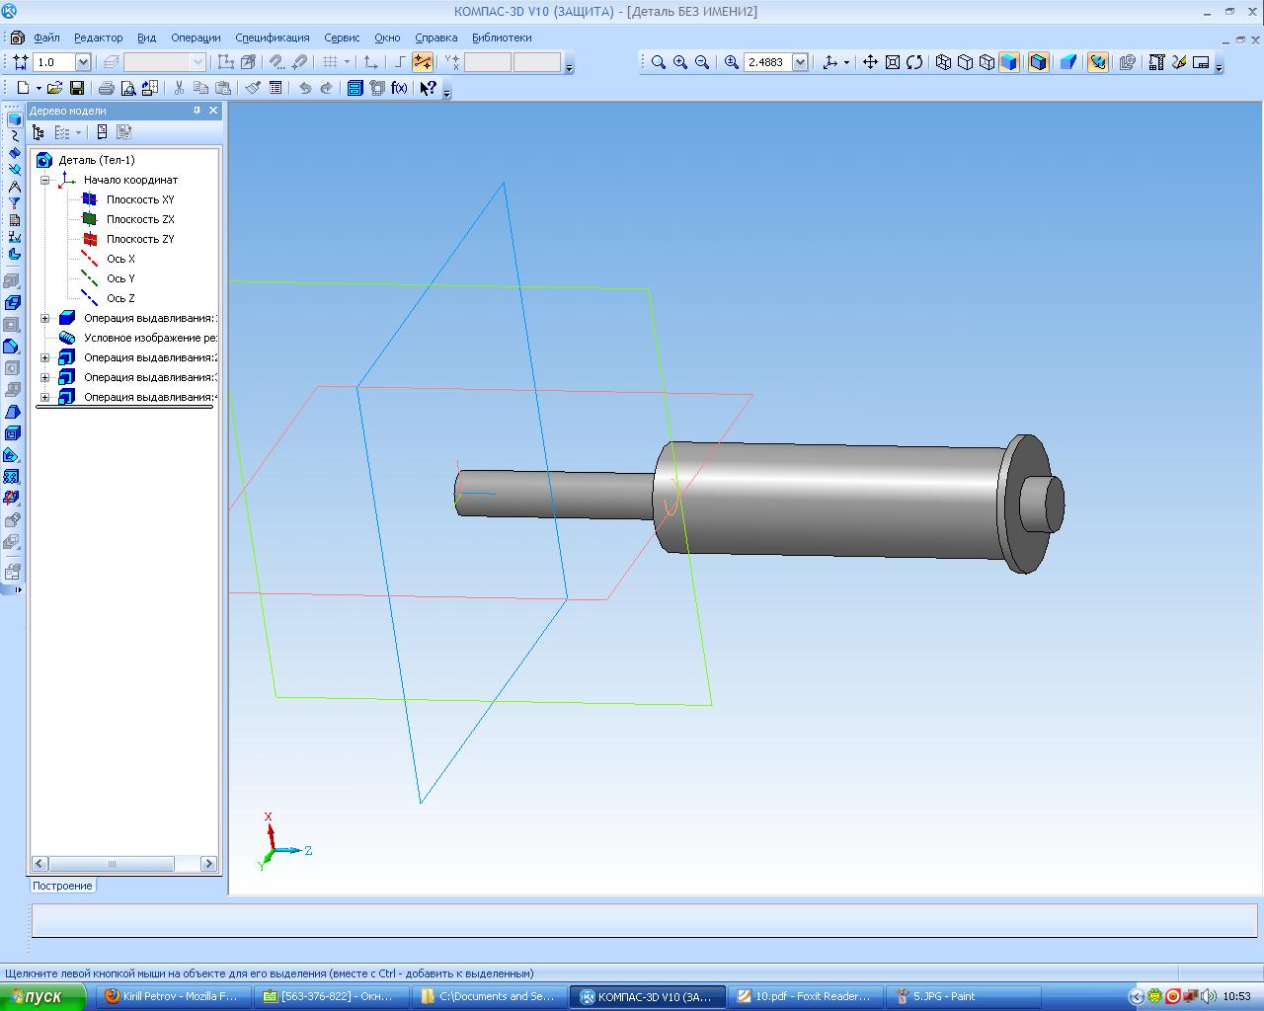Click the Undo arrow icon
The image size is (1264, 1011).
point(305,88)
